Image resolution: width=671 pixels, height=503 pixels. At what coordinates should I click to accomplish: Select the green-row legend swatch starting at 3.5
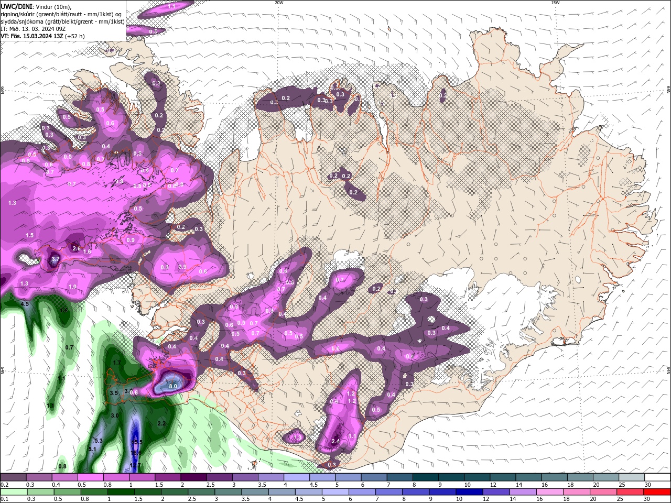point(255,492)
